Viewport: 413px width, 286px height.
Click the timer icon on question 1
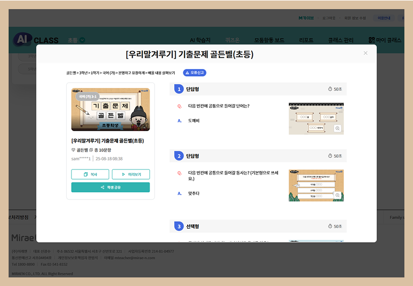coord(330,89)
